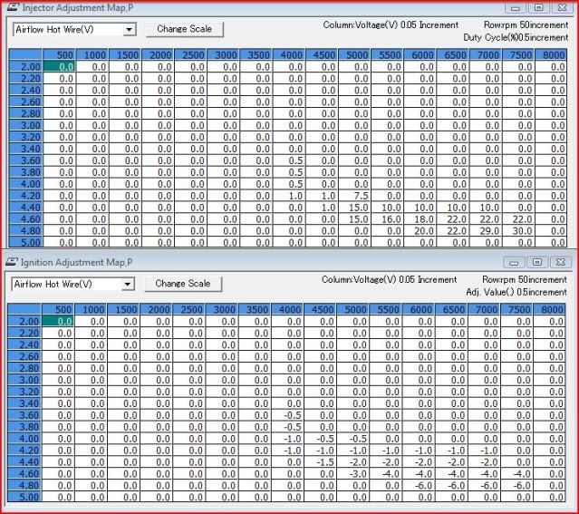Image resolution: width=579 pixels, height=514 pixels.
Task: Select highlighted 0.0 cell at 2.00/500 in Injector map
Action: click(x=59, y=66)
